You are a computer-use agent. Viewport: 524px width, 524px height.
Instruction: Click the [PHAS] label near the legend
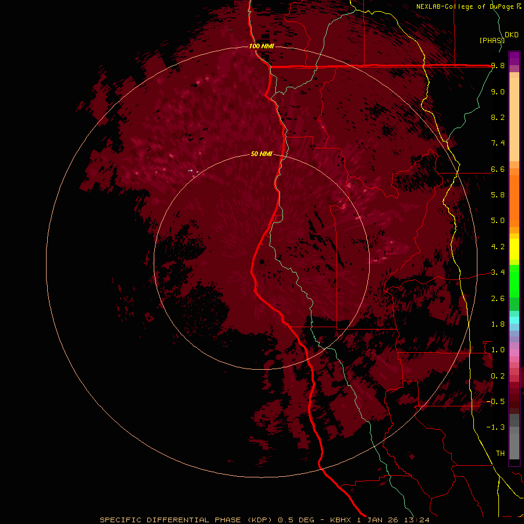pos(491,40)
